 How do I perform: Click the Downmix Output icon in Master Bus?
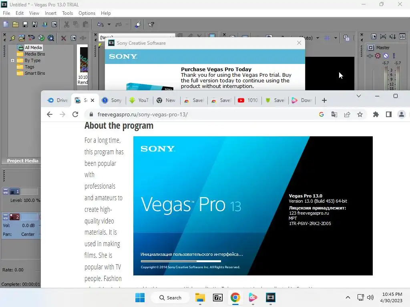(383, 37)
